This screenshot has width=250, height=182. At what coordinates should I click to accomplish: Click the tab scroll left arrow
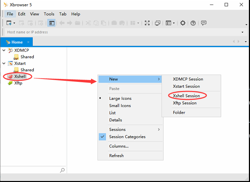tap(234, 42)
